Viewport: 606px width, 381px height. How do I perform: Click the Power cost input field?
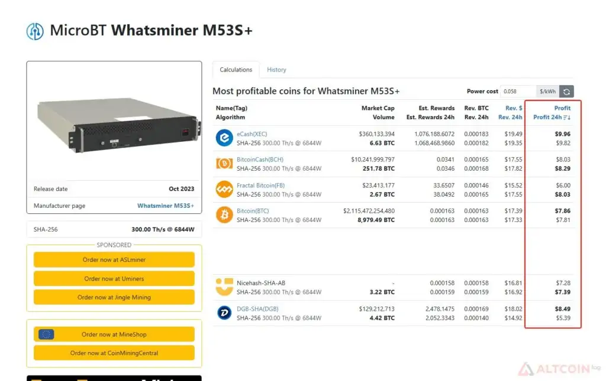(x=518, y=92)
